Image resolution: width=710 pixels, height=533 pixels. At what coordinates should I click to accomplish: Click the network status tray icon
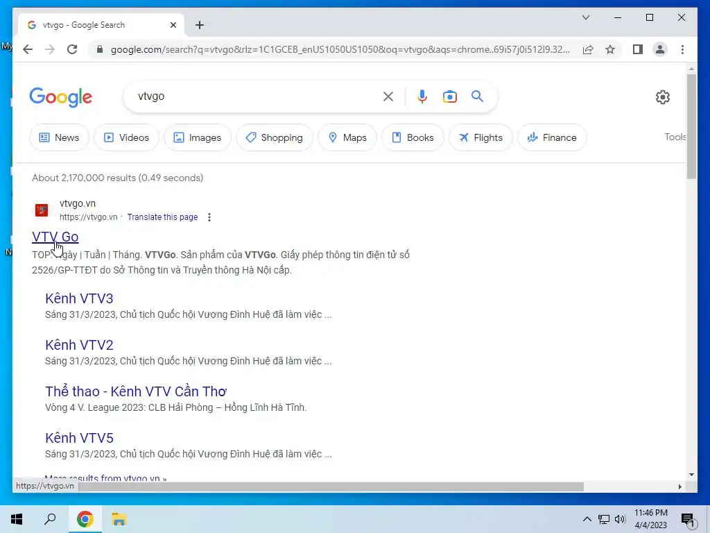click(x=604, y=519)
